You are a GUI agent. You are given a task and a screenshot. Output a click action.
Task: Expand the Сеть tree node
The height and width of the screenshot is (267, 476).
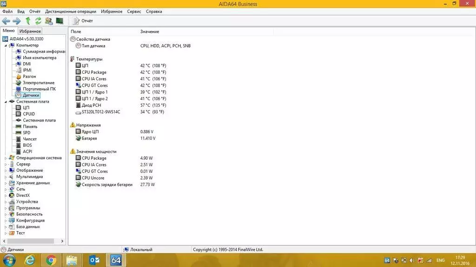pos(6,189)
